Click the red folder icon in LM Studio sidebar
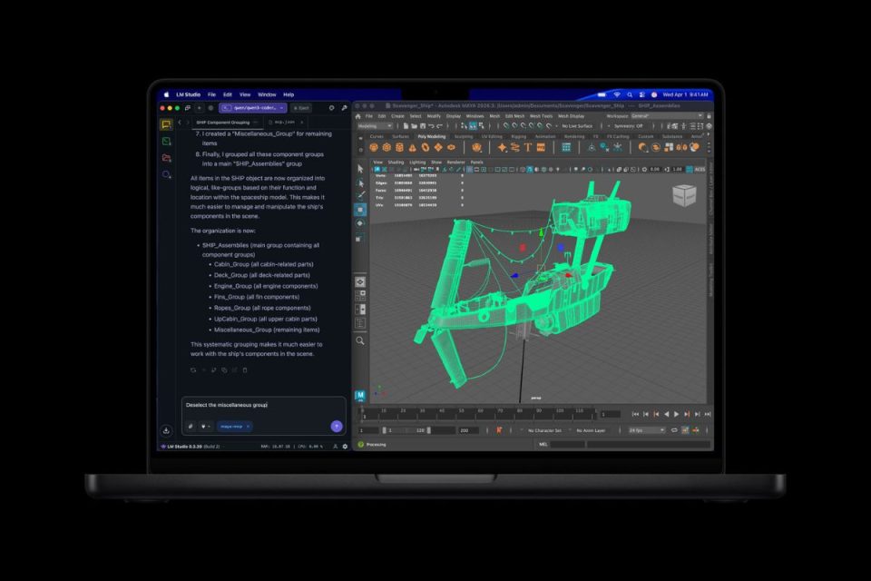This screenshot has width=871, height=581. pyautogui.click(x=166, y=158)
